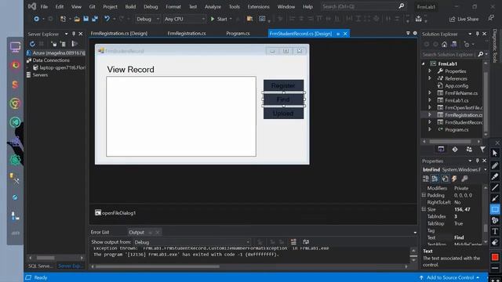Image resolution: width=502 pixels, height=282 pixels.
Task: Refresh the Server Explorer
Action: click(32, 44)
